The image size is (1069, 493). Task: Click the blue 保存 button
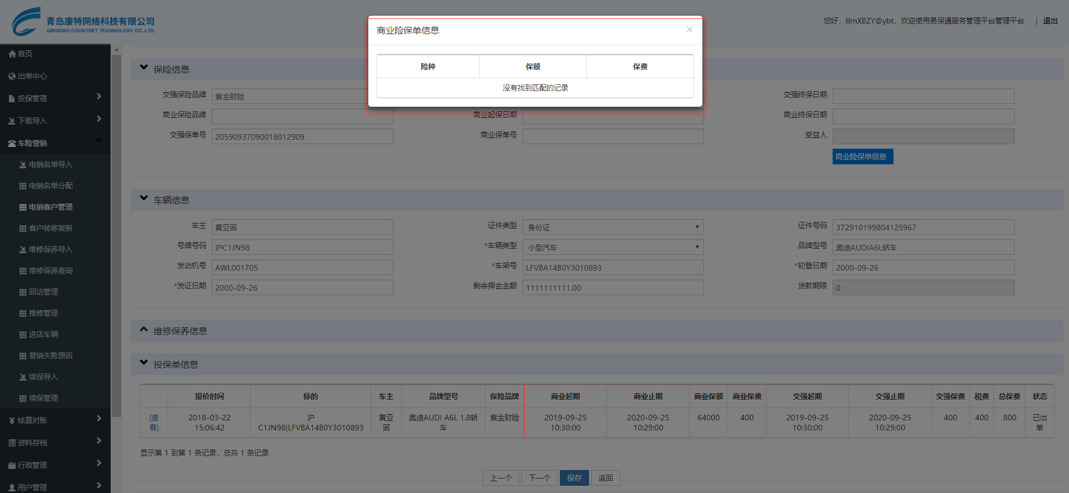[574, 478]
